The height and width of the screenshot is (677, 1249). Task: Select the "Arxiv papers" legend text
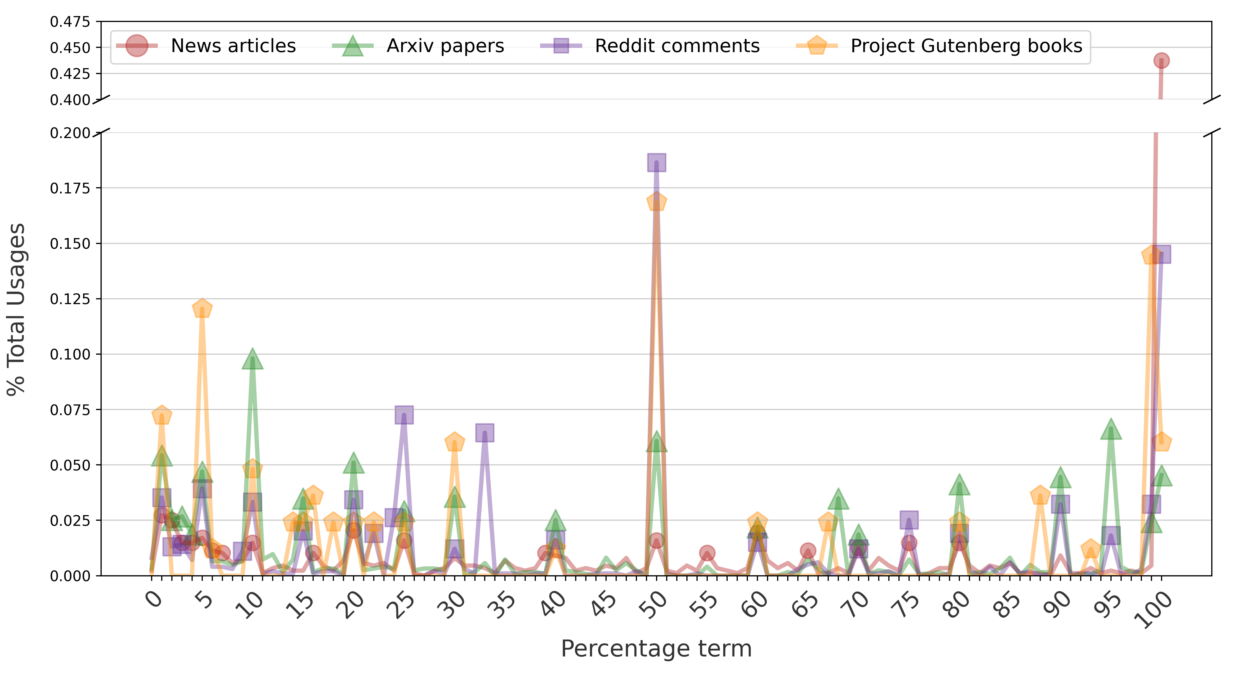coord(445,46)
